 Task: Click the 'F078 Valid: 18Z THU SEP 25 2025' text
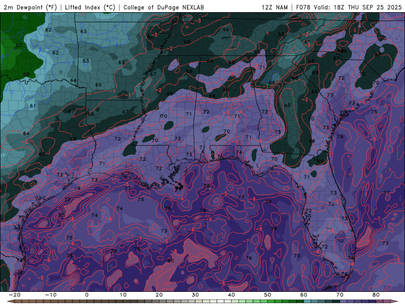[x=349, y=7]
